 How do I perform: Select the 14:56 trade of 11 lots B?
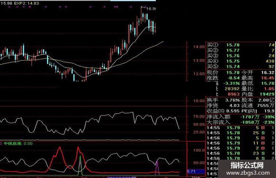point(240,143)
